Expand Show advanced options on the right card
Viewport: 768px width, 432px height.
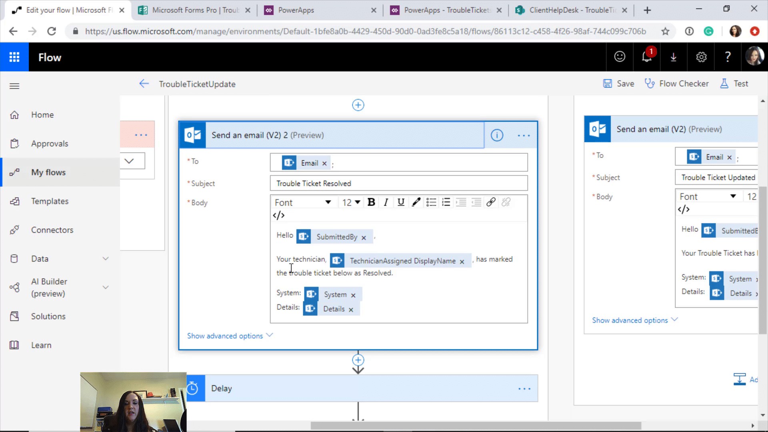click(635, 320)
